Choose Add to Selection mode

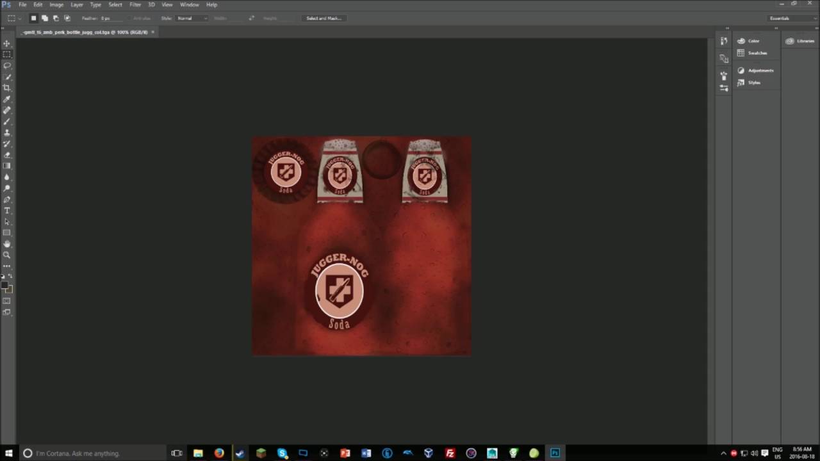point(45,18)
